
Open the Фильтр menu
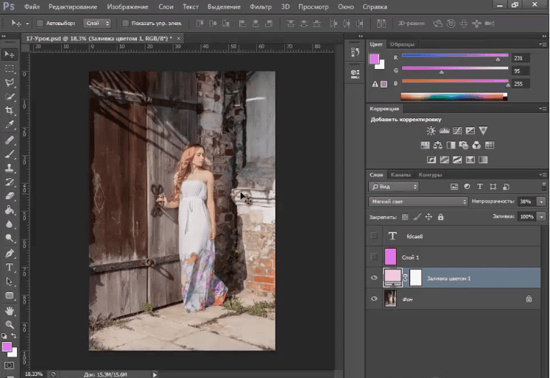(x=261, y=7)
